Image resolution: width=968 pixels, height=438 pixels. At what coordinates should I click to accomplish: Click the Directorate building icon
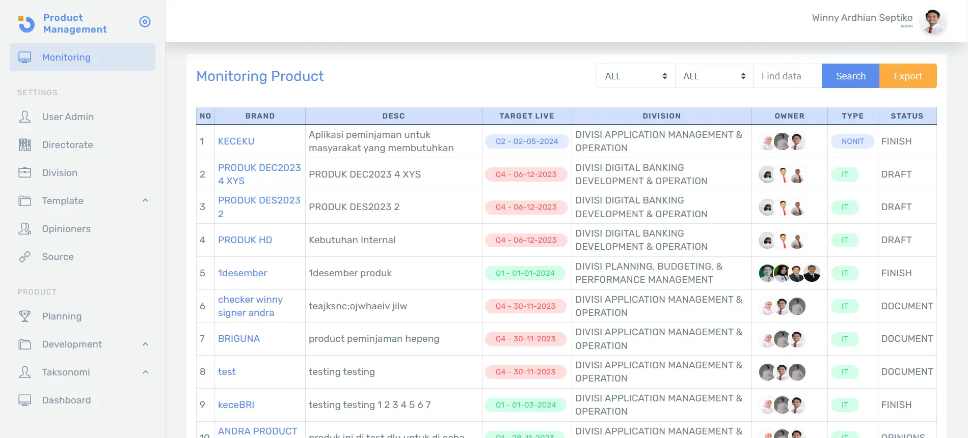tap(24, 145)
